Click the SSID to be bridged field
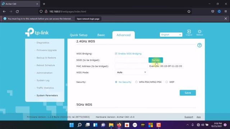Viewport: 230px width, 129px height. point(131,60)
